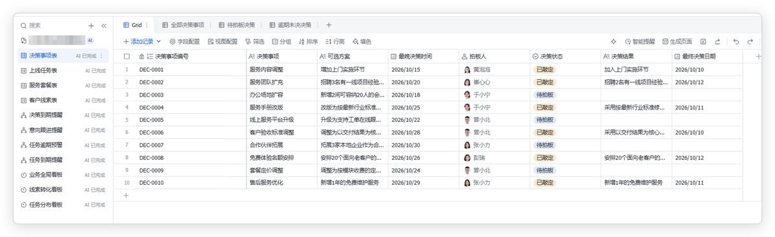Click 生成页面 generate page
The image size is (775, 237).
point(677,41)
